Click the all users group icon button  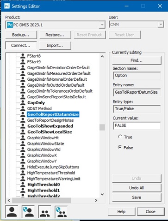[x=45, y=212]
